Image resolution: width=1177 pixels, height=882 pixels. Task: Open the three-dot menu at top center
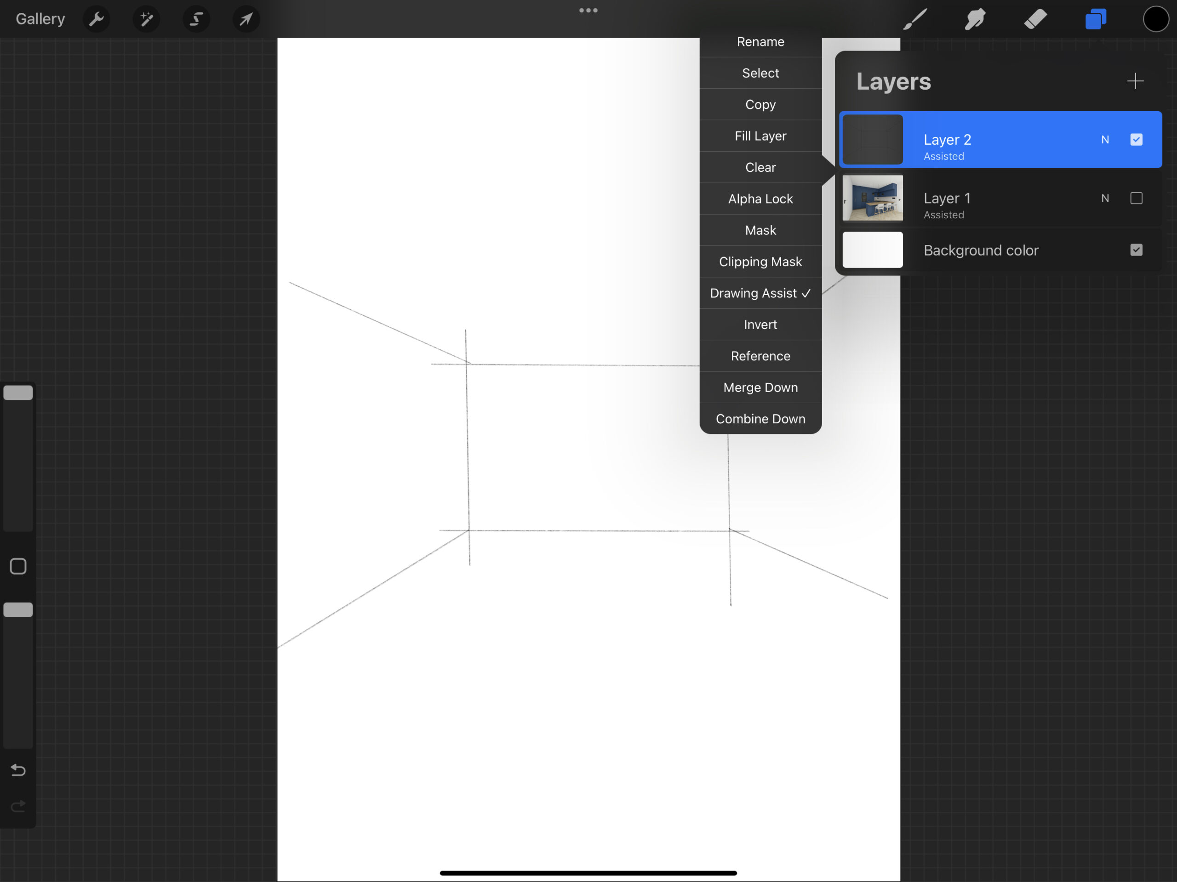point(588,10)
